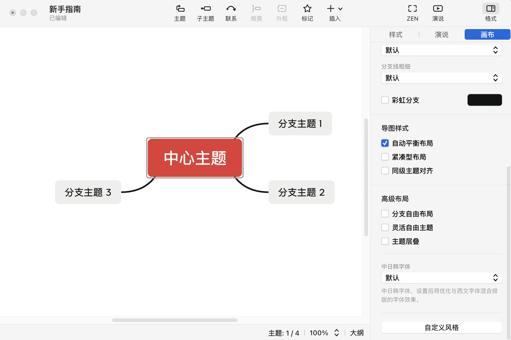Enable 彩虹分支 rainbow branches

(385, 100)
